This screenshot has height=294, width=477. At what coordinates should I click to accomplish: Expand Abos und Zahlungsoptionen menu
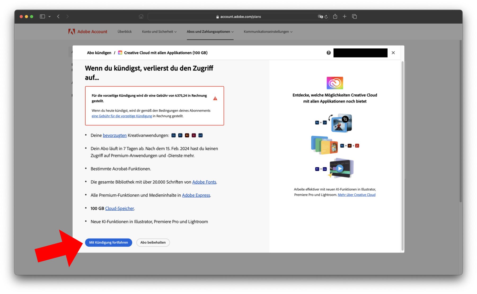(210, 32)
